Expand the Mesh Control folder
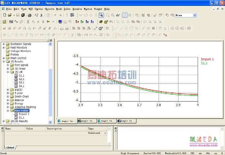225x155 pixels. [4, 58]
